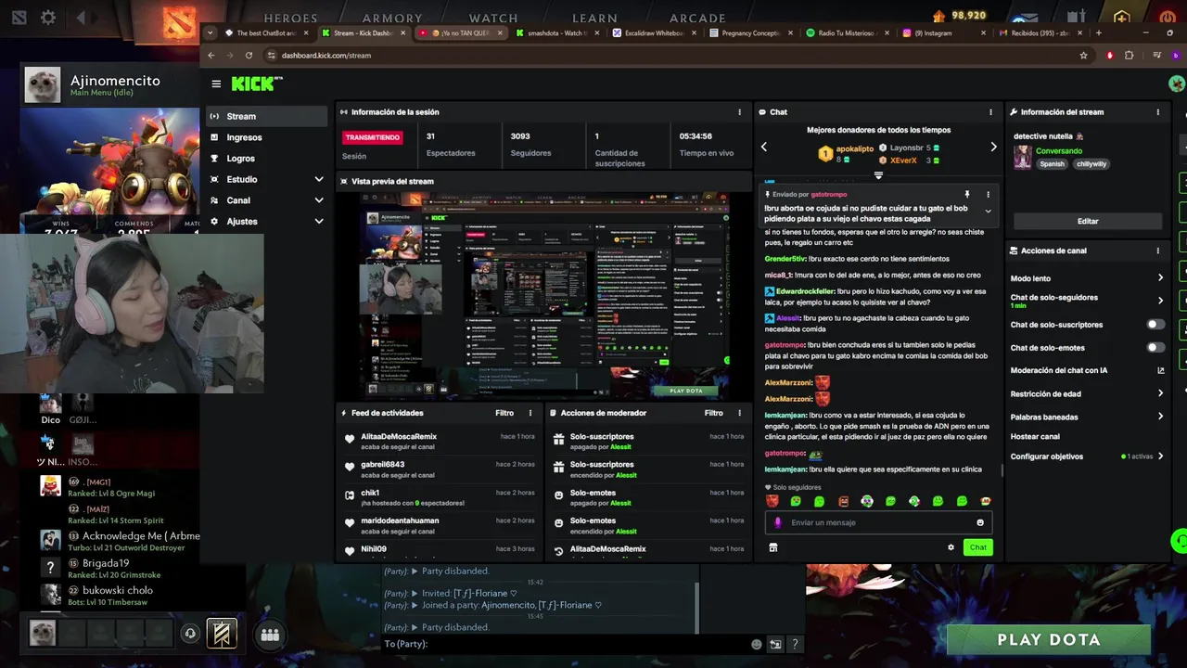Expand pinned message chevron
Screen dimensions: 1187x668
988,212
